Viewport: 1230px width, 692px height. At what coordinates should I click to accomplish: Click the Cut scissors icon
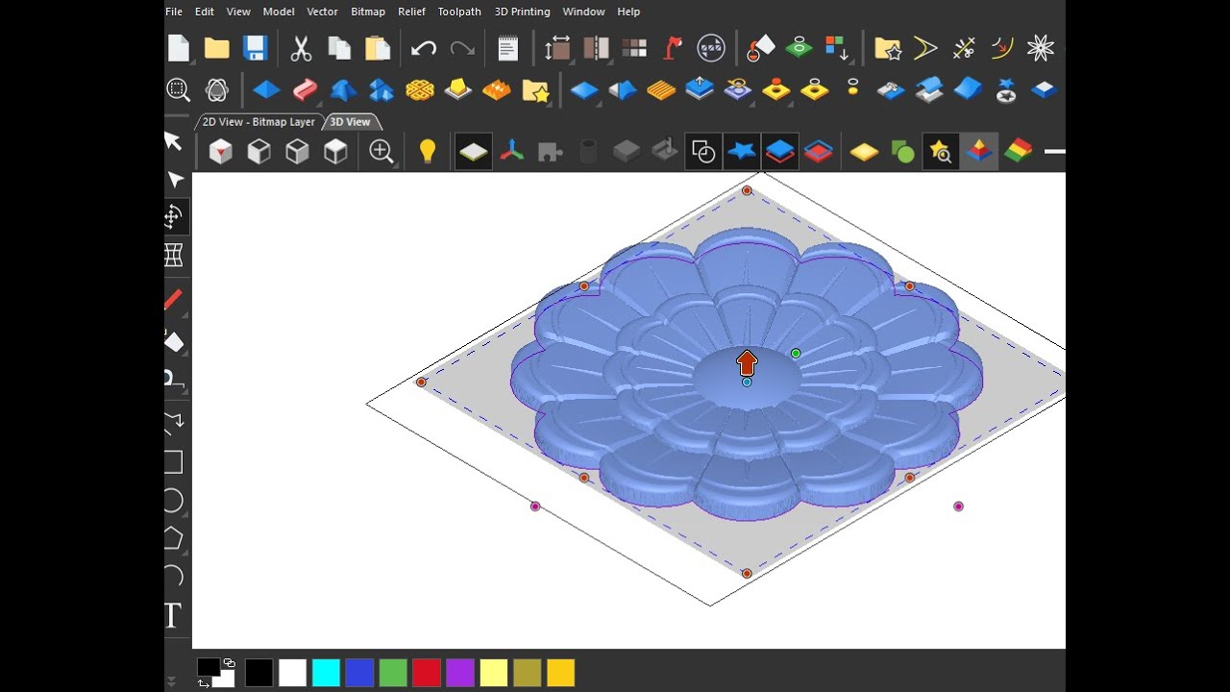[x=301, y=48]
